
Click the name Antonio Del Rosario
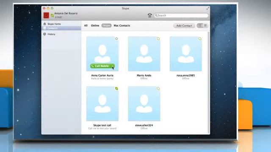click(66, 13)
